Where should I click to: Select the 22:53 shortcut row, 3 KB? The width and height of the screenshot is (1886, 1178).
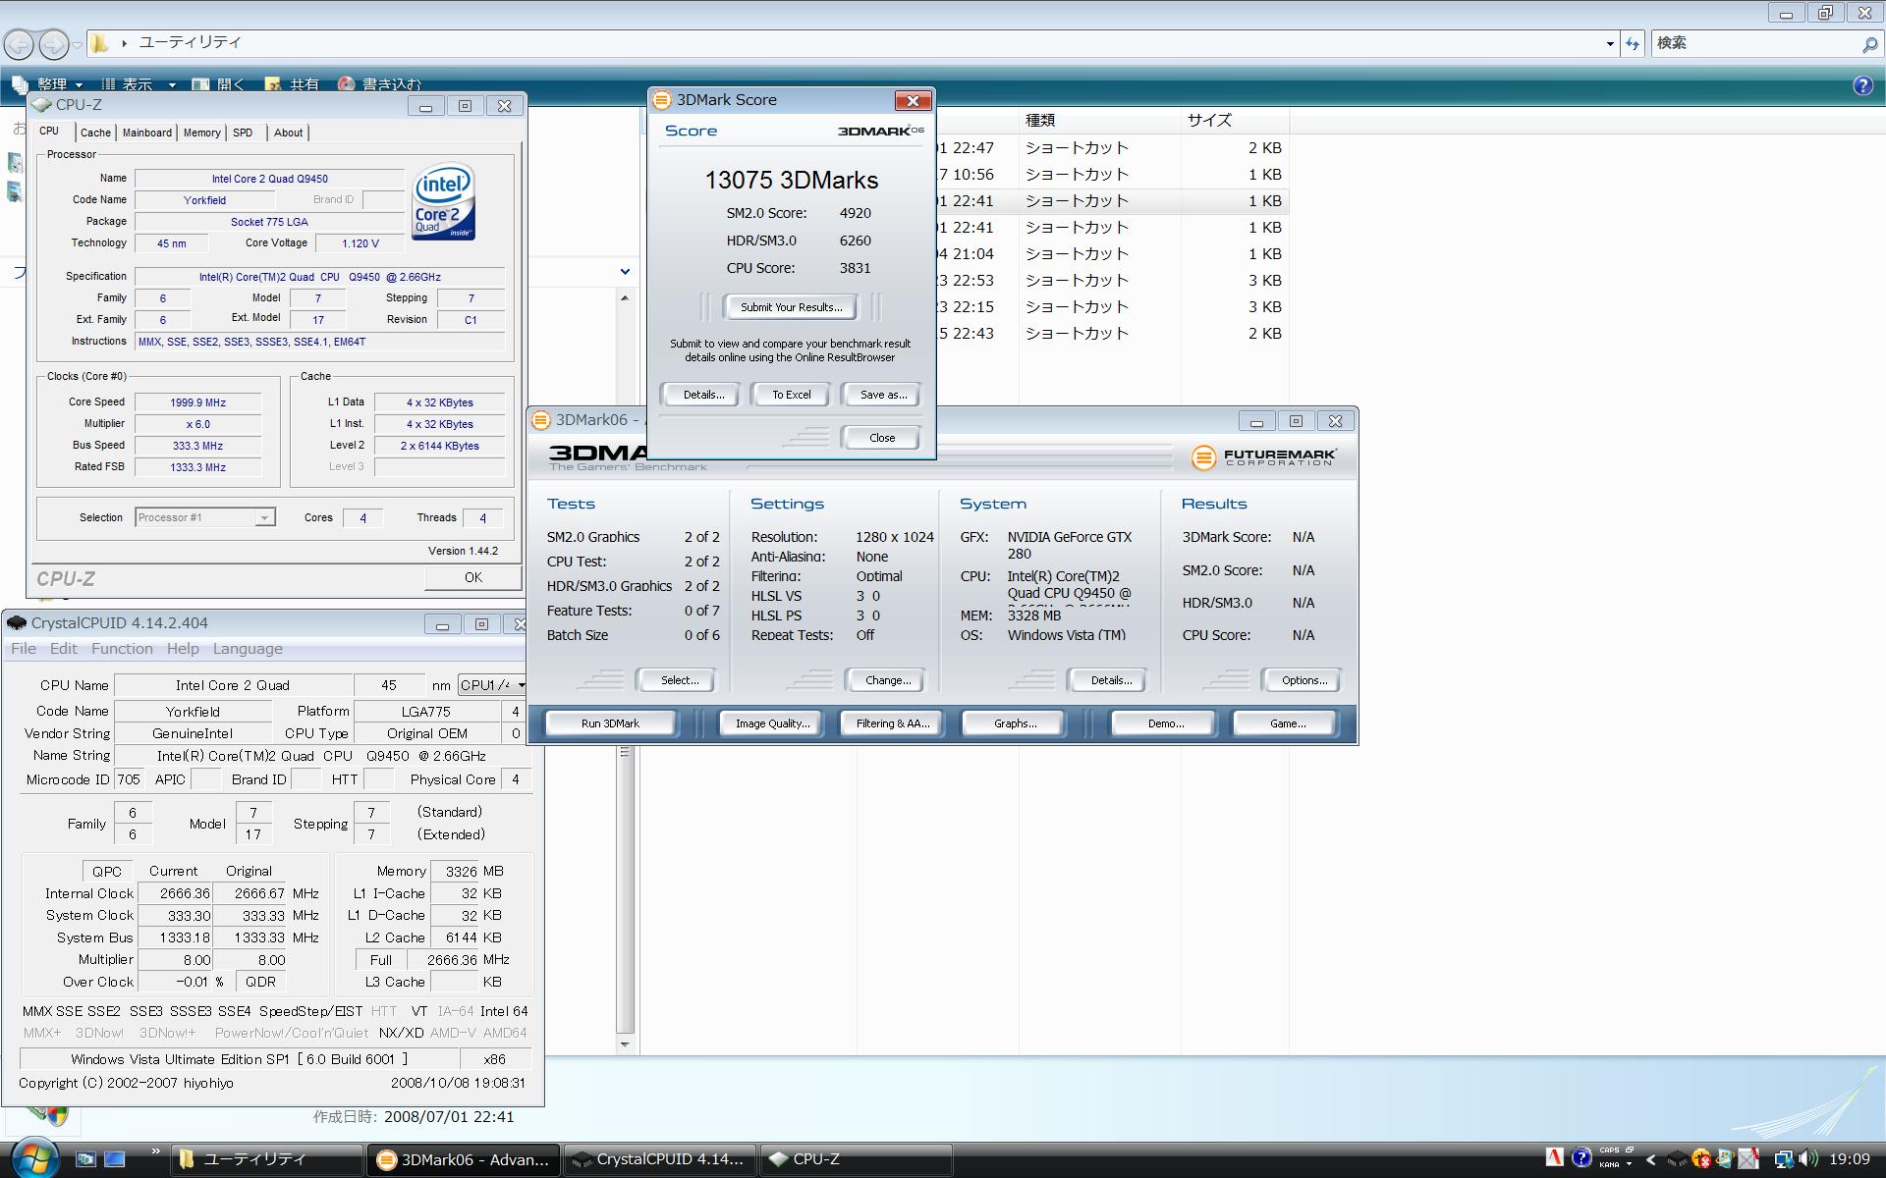[1112, 281]
